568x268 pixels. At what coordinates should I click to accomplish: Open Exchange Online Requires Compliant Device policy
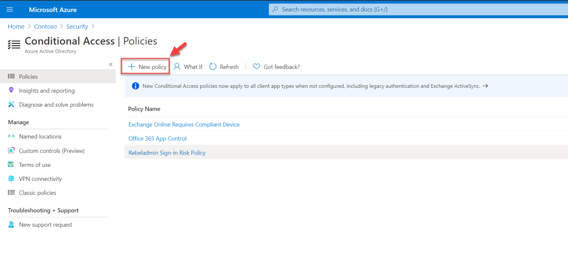[x=184, y=124]
